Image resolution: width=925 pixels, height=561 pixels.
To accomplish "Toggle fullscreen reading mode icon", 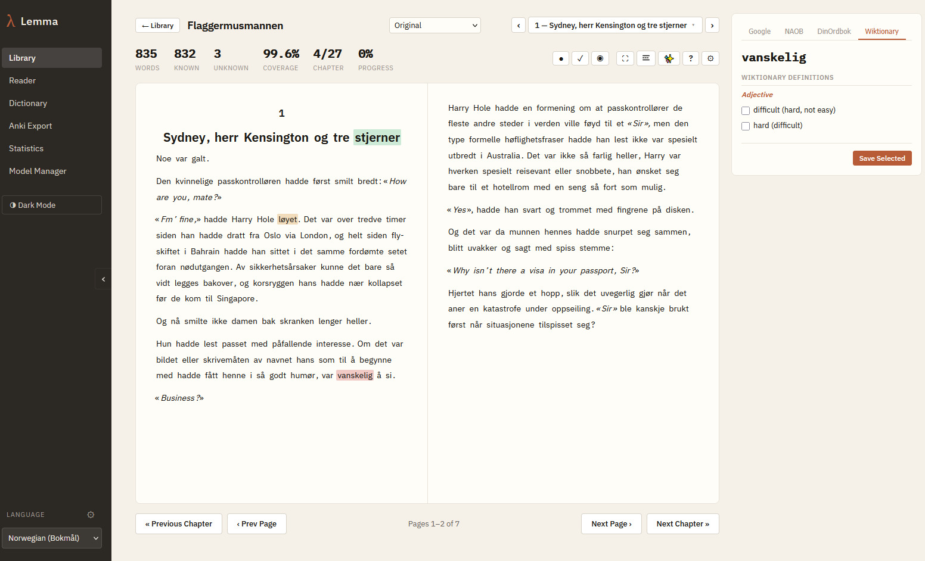I will coord(625,58).
